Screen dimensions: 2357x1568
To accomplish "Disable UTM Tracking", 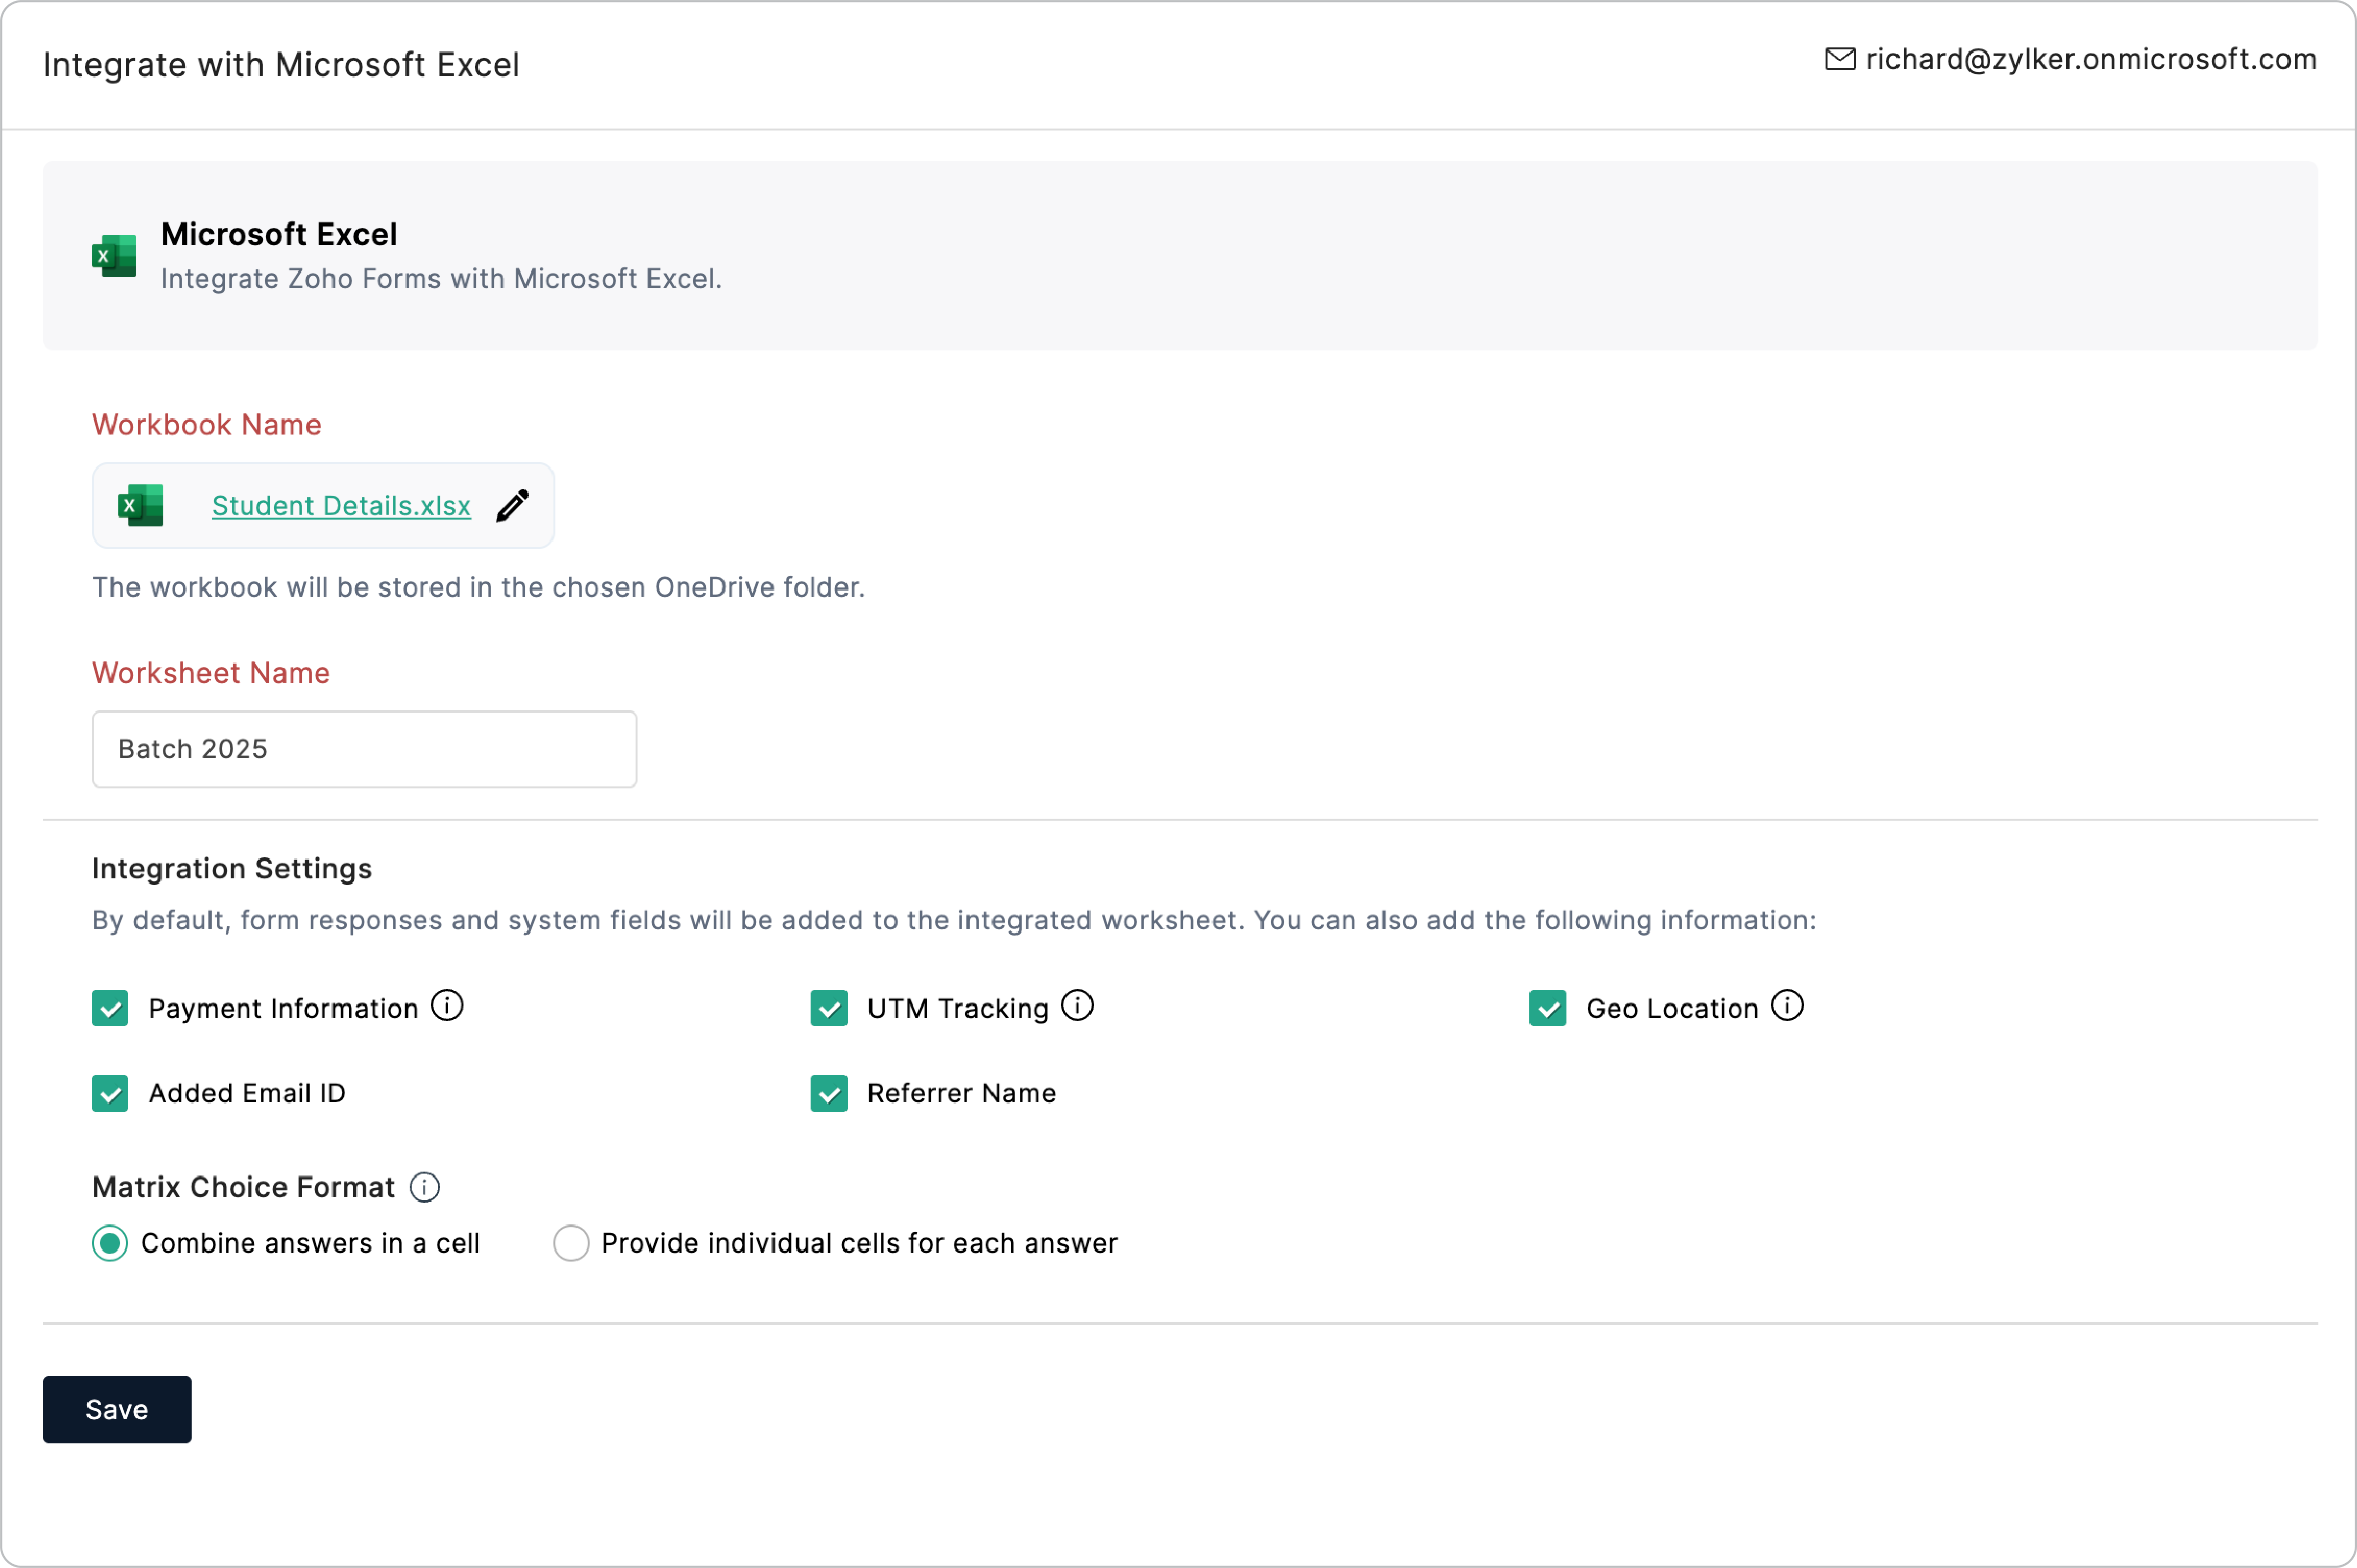I will coord(830,1008).
